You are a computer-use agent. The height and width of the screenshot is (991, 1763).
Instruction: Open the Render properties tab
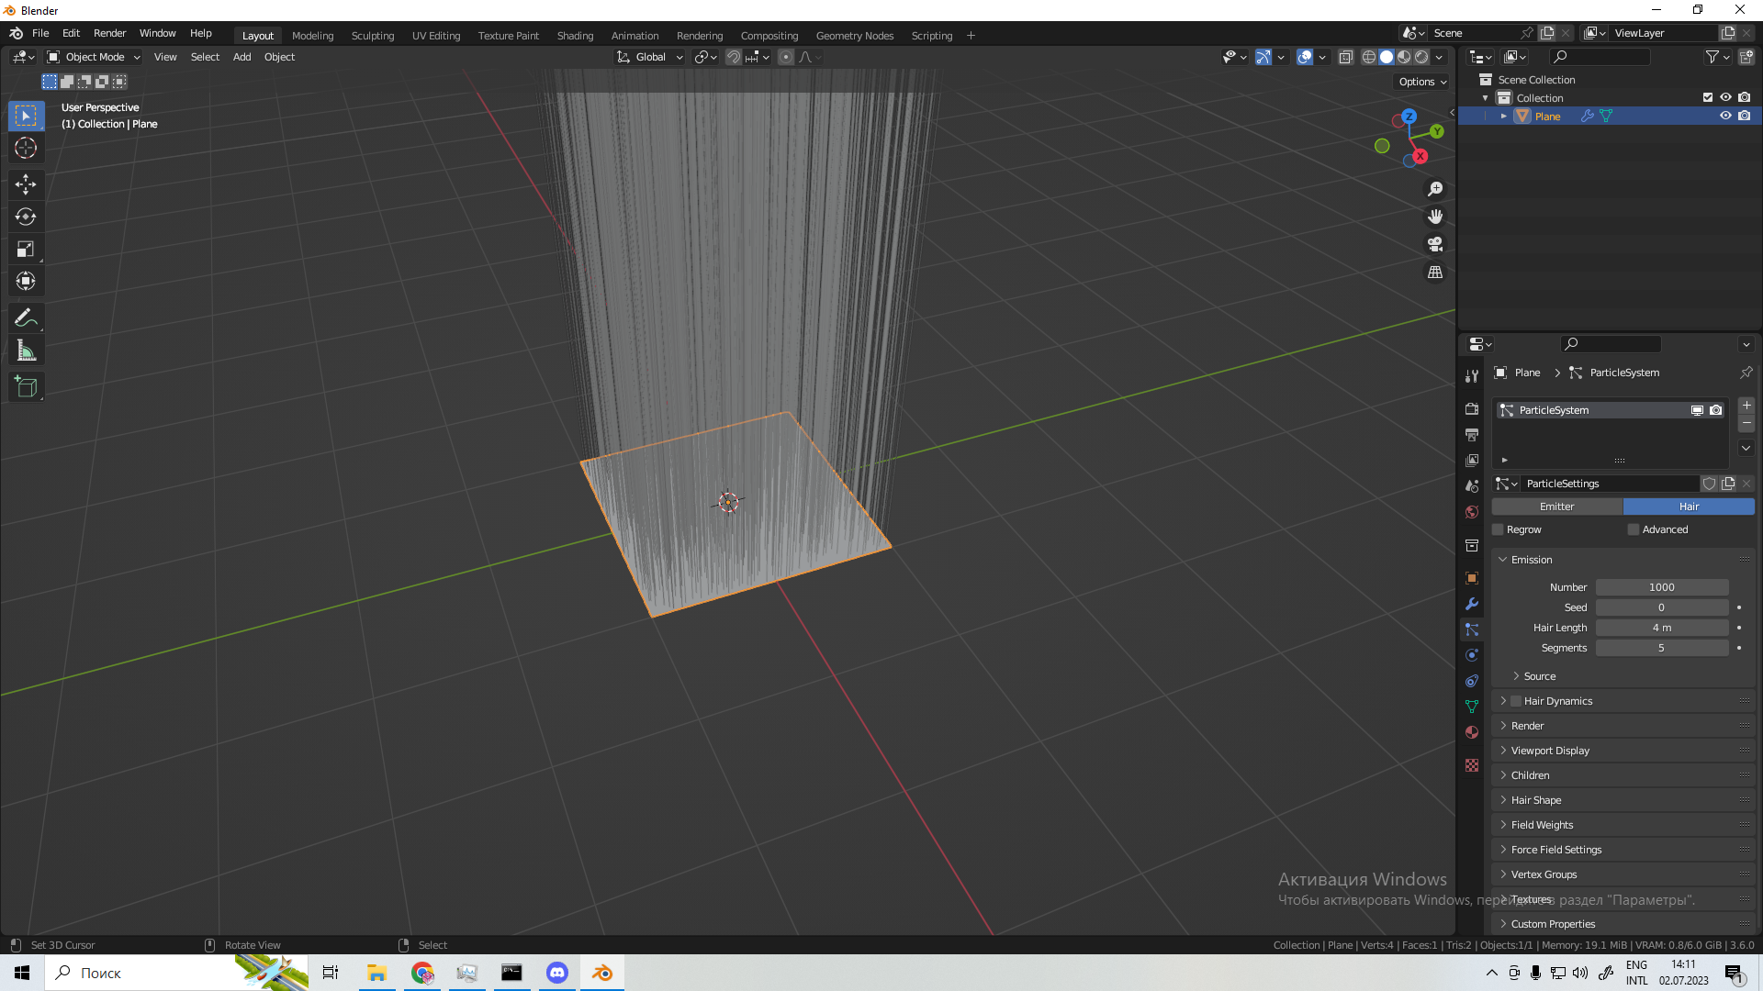tap(1472, 408)
